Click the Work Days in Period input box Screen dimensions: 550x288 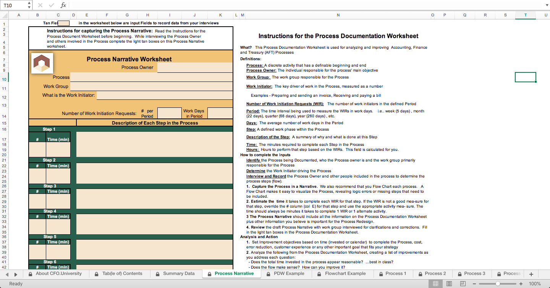(220, 113)
